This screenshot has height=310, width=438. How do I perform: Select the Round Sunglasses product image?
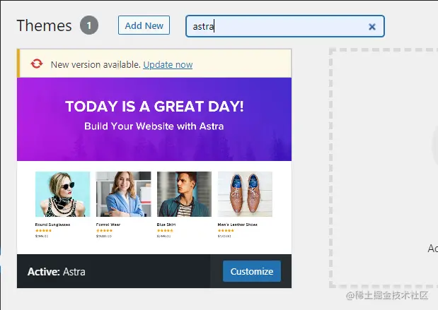(x=62, y=194)
